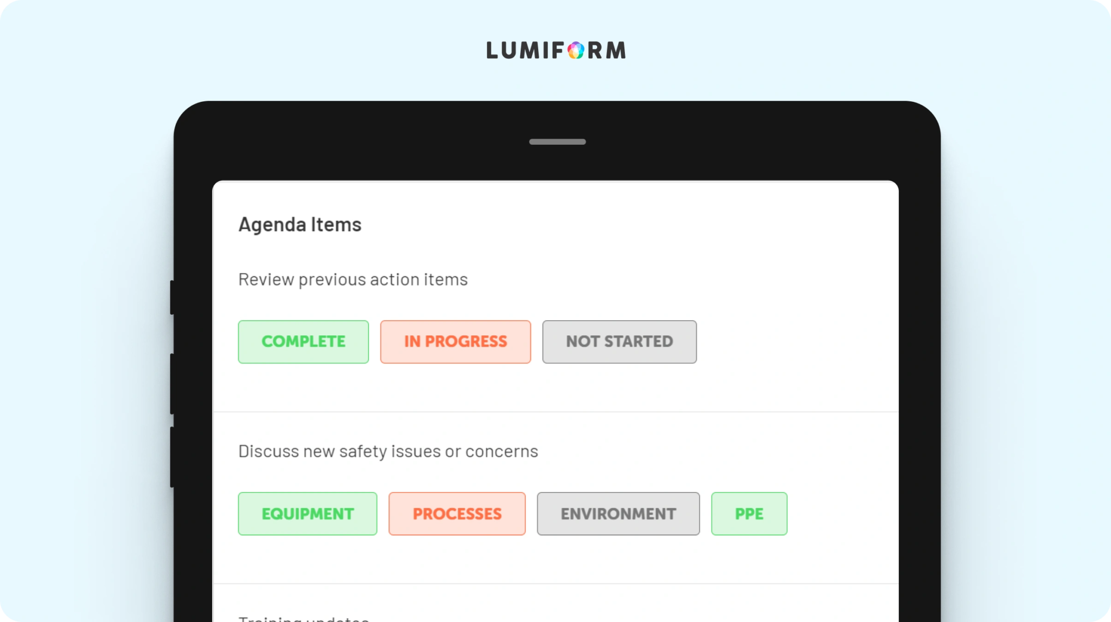Choose the NOT STARTED status
This screenshot has width=1111, height=622.
pyautogui.click(x=619, y=342)
